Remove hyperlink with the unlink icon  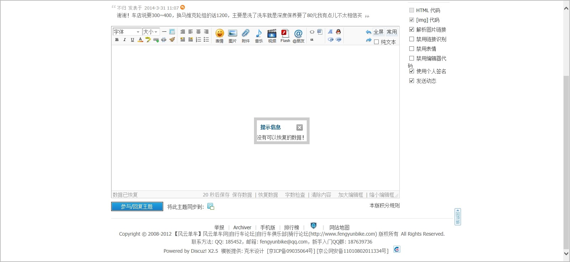click(164, 40)
